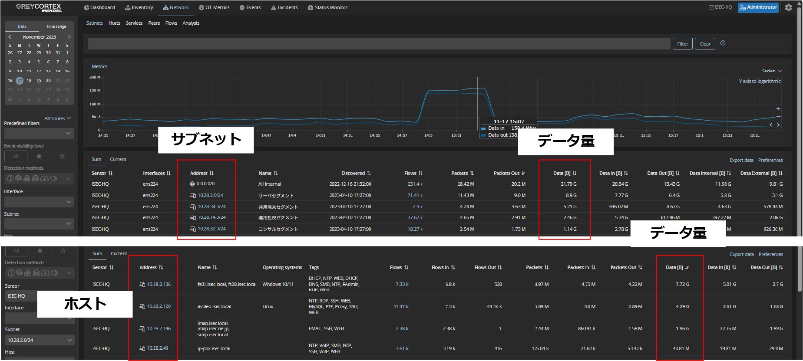This screenshot has height=361, width=803.
Task: Toggle filled star event visibility level
Action: click(39, 156)
